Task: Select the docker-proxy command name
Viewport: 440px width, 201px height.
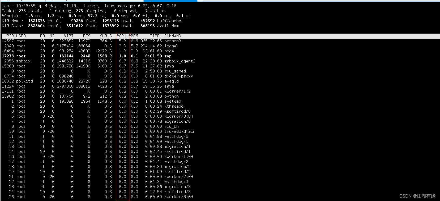Action: [x=179, y=76]
